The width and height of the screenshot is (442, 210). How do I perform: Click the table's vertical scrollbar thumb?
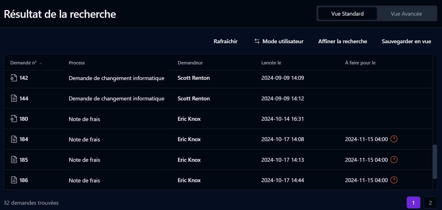coord(434,162)
